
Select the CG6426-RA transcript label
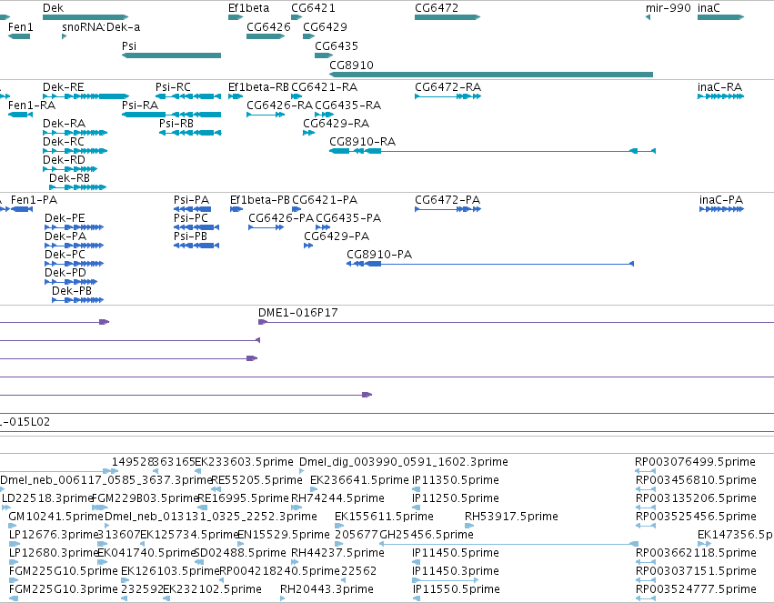[279, 106]
